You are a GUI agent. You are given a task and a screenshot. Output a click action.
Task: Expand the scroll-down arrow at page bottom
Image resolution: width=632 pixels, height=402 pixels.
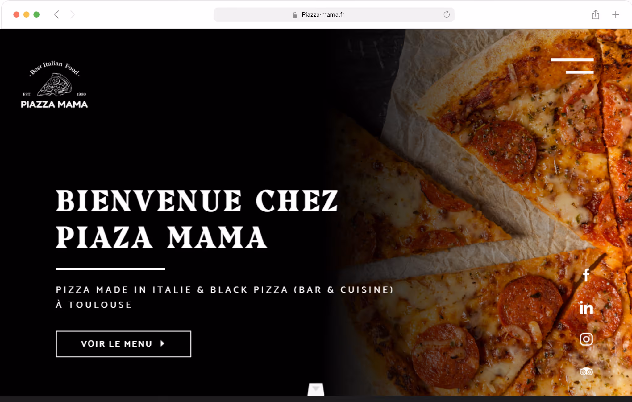click(x=316, y=389)
